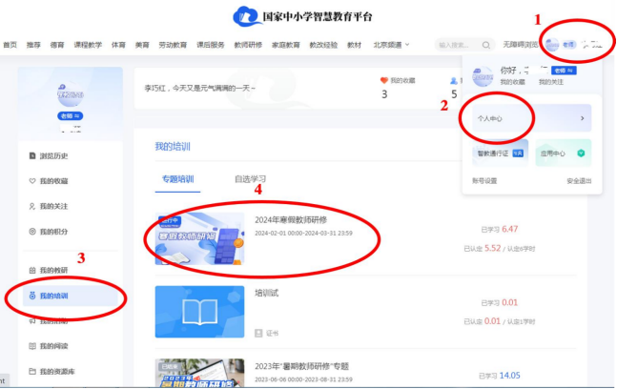The image size is (617, 389).
Task: Click the red heart 我的收藏 stat icon
Action: pos(384,80)
